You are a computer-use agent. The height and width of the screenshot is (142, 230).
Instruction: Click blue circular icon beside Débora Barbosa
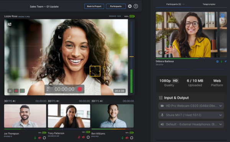(217, 61)
